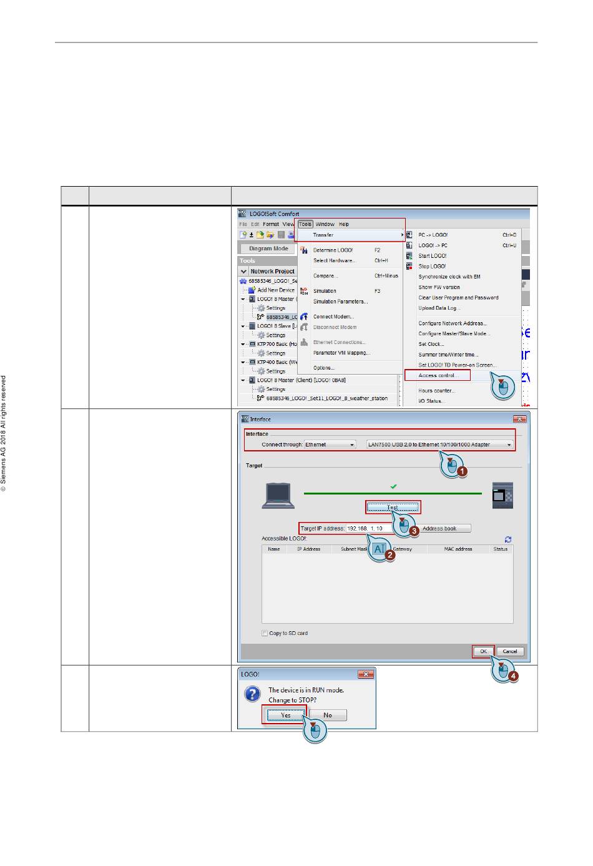
Task: Click the laptop icon in Target section
Action: point(278,496)
